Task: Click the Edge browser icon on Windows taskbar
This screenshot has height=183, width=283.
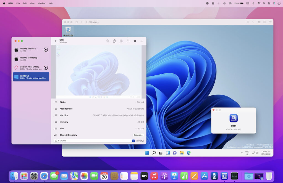Action: point(188,152)
